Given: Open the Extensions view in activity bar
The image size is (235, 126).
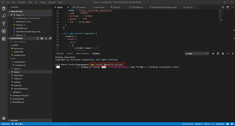Looking at the screenshot, I should click(x=4, y=39).
